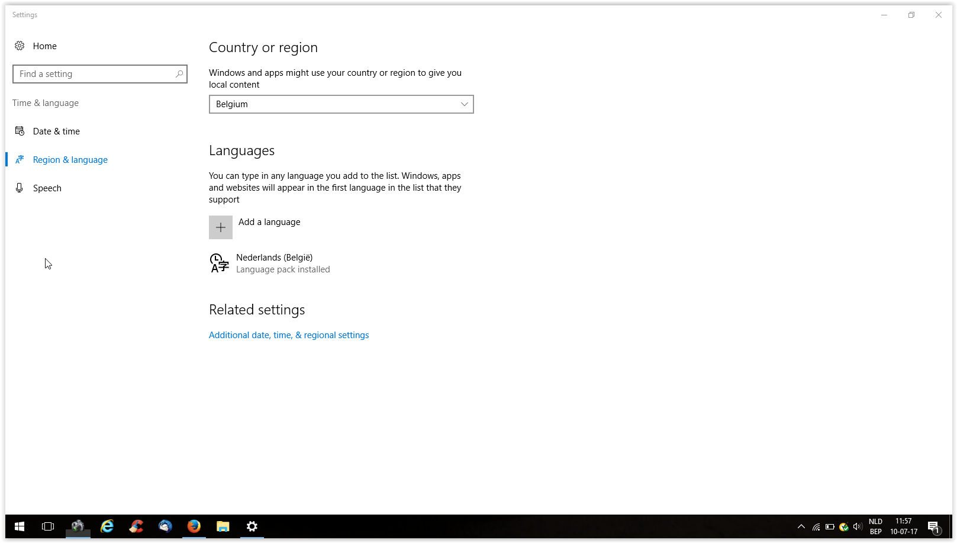The height and width of the screenshot is (543, 957).
Task: Open the Speech settings page
Action: (47, 188)
